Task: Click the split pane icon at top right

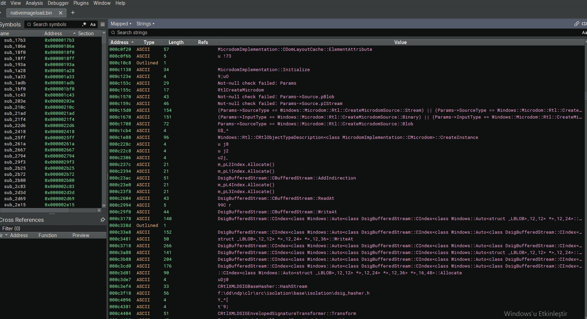Action: click(x=584, y=24)
